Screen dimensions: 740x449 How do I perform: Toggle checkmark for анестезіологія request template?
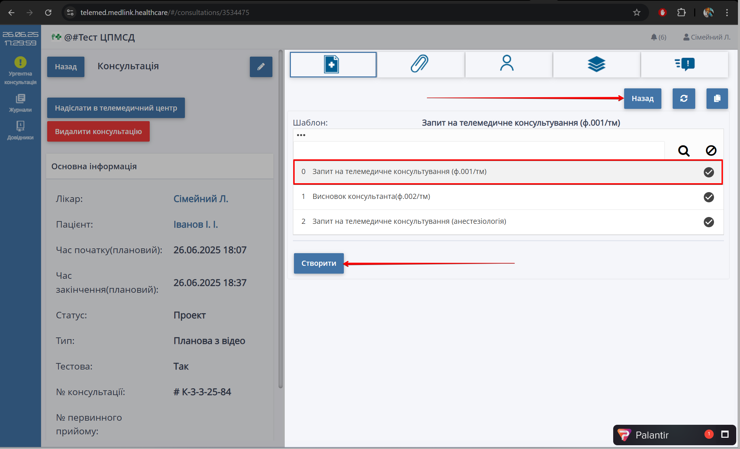click(709, 222)
